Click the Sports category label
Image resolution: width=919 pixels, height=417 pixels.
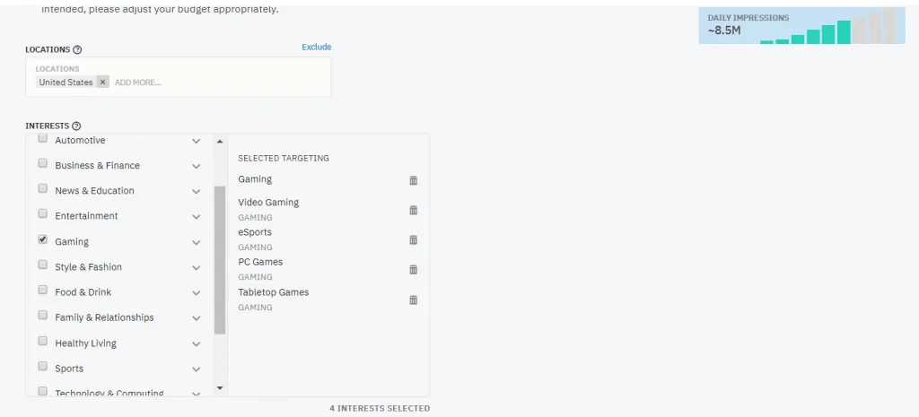click(x=69, y=369)
